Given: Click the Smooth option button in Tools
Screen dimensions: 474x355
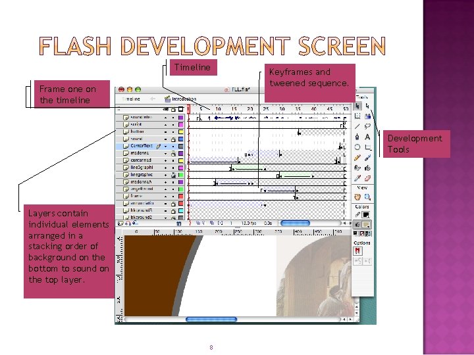Looking at the screenshot, I should pyautogui.click(x=357, y=261).
